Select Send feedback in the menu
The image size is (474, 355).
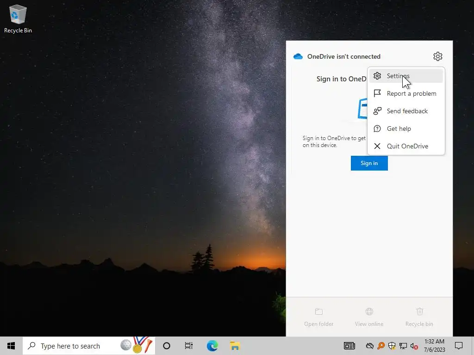point(406,111)
